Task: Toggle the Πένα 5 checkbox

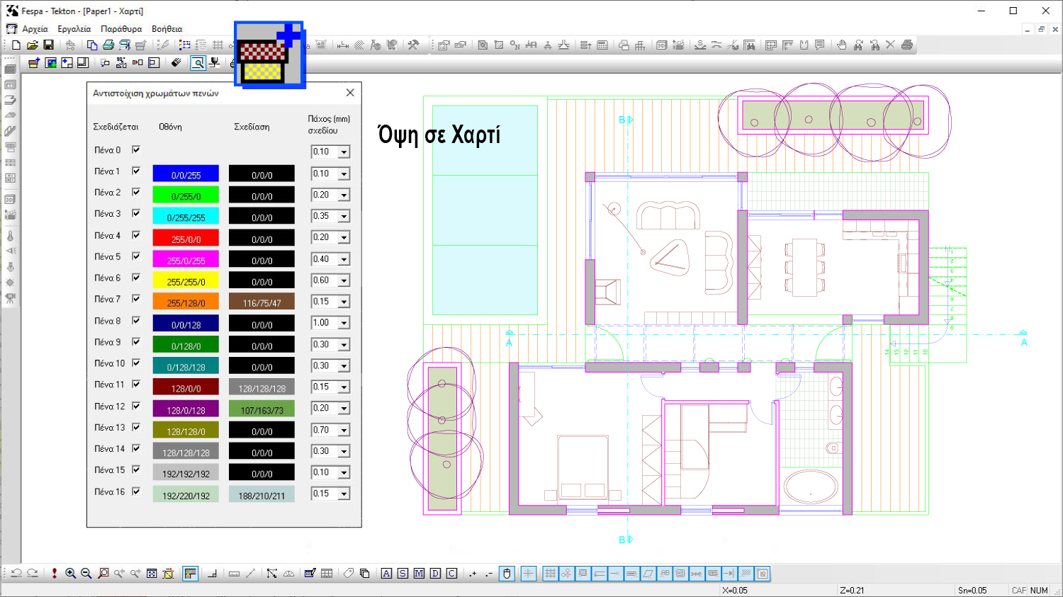Action: tap(136, 256)
